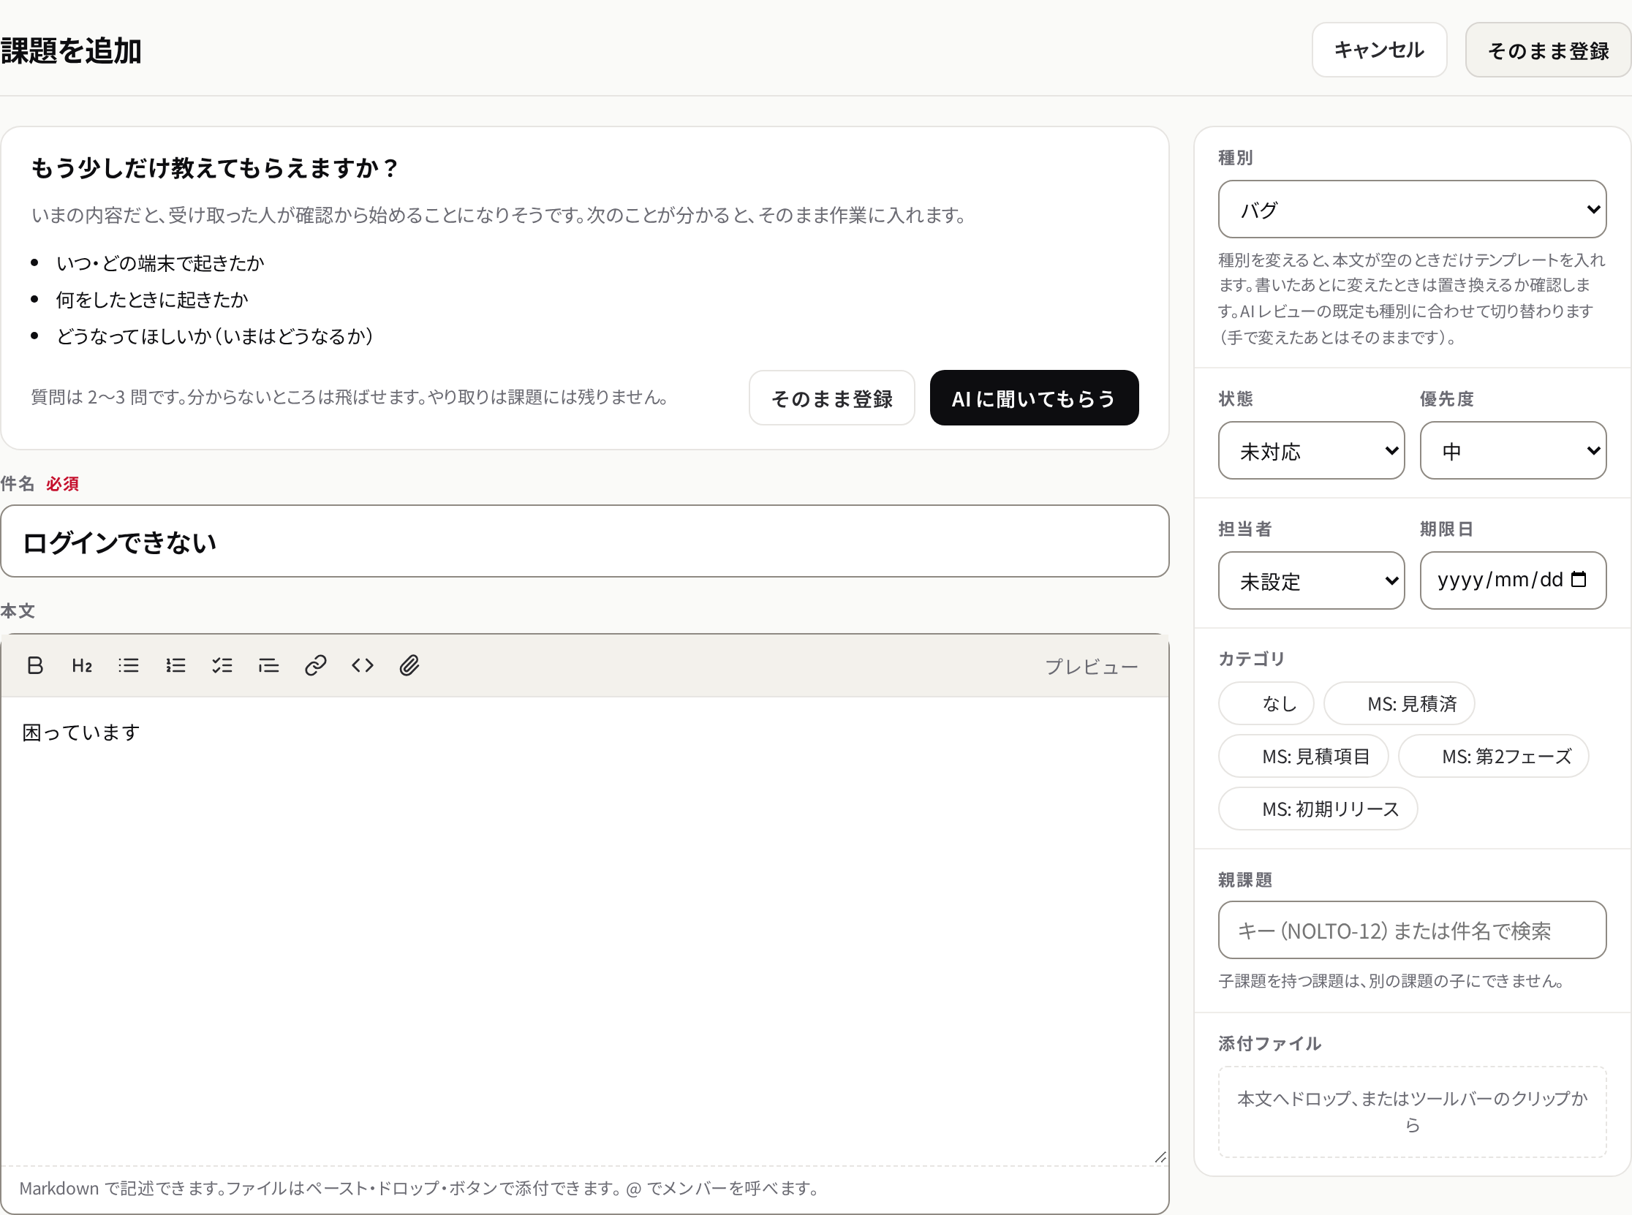Select the MS: 初期リリース category chip
The image size is (1632, 1215).
[x=1318, y=809]
